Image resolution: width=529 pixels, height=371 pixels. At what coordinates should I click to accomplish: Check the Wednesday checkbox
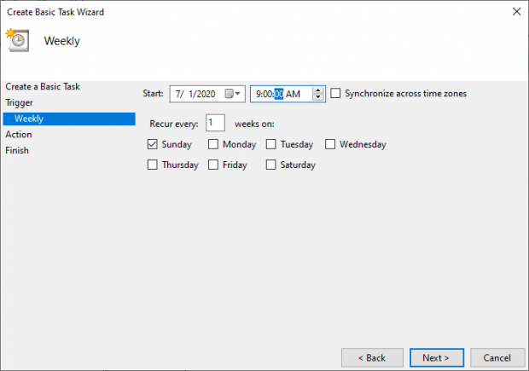click(x=330, y=144)
